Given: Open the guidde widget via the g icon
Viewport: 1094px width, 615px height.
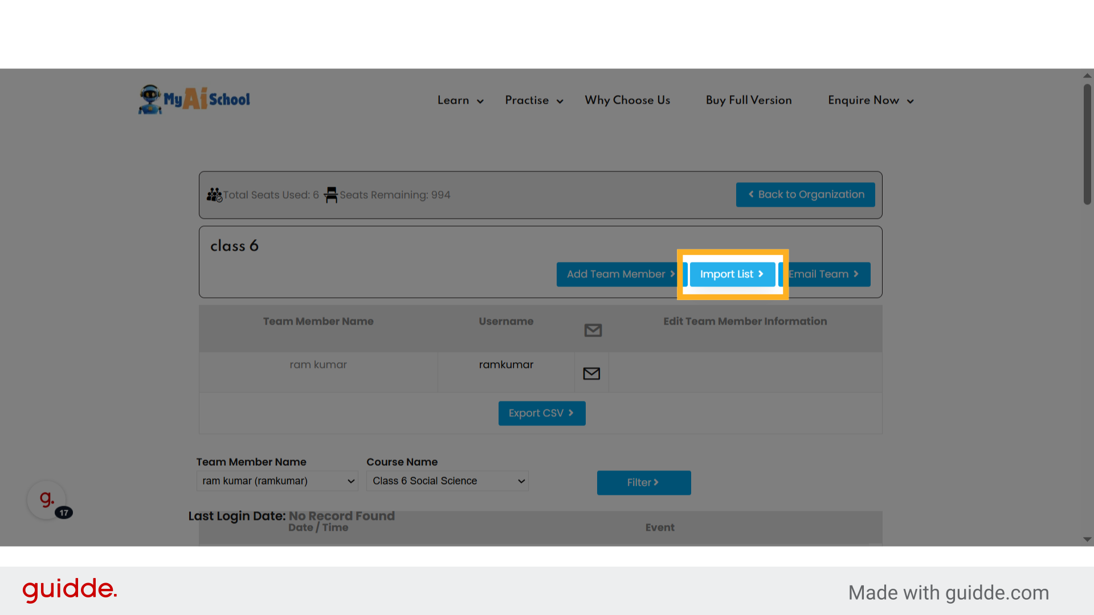Looking at the screenshot, I should click(x=47, y=499).
